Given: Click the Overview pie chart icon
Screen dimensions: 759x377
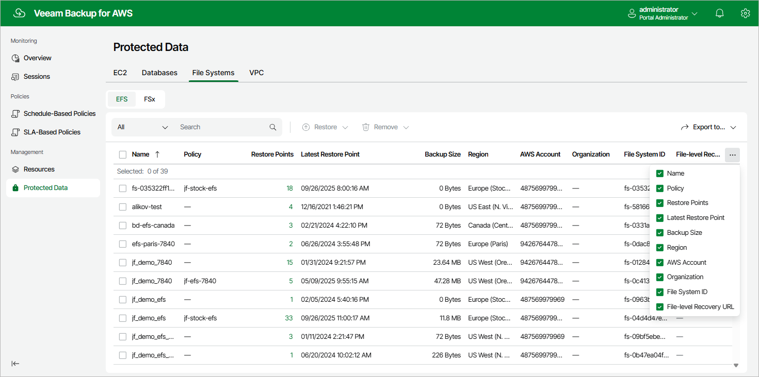Looking at the screenshot, I should (x=15, y=58).
